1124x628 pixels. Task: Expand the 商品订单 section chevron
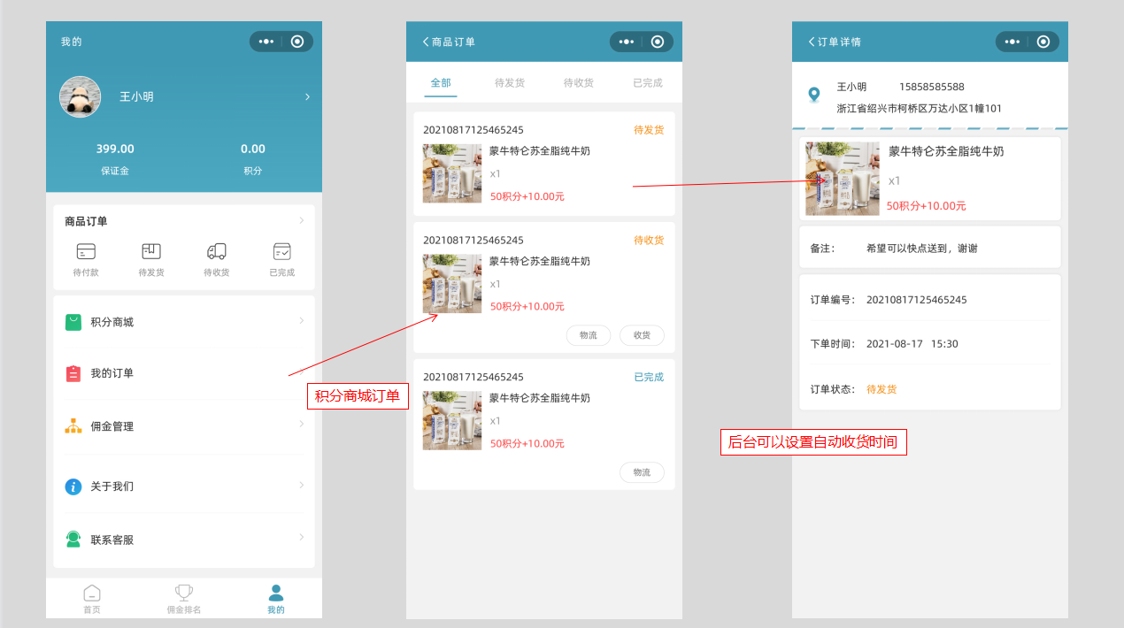(302, 220)
